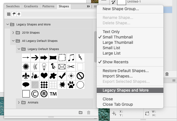Toggle the Show Recents option
This screenshot has height=121, width=177.
[115, 62]
